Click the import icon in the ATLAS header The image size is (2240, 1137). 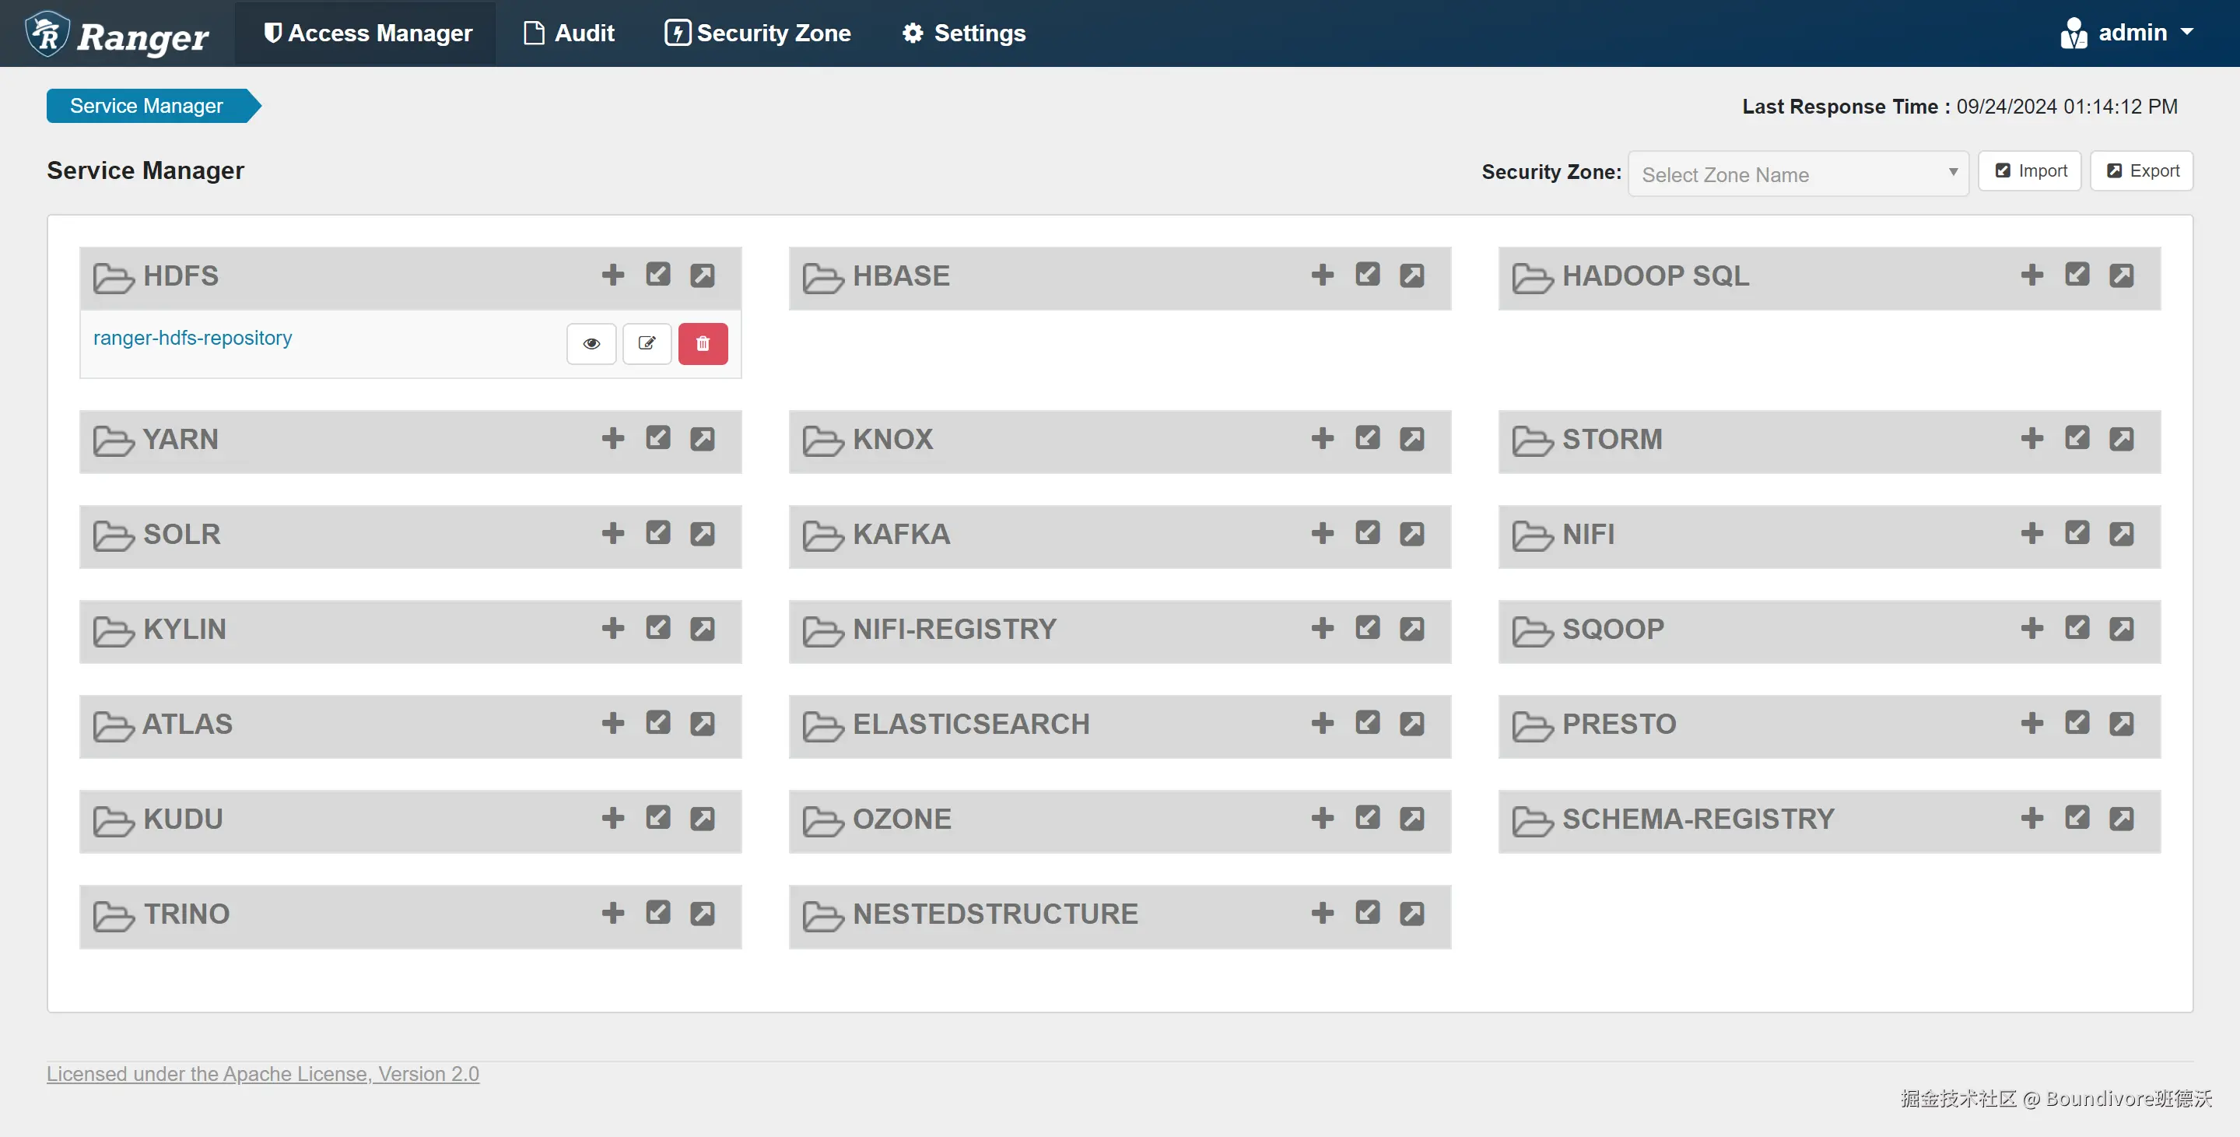pyautogui.click(x=657, y=723)
